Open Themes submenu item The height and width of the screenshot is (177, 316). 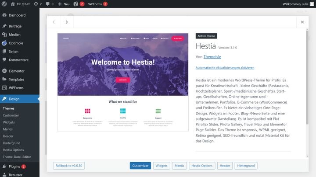[8, 108]
